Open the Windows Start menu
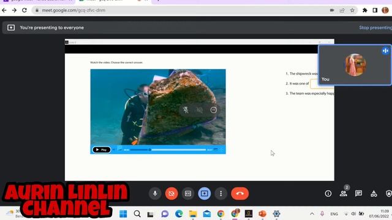 click(x=123, y=214)
